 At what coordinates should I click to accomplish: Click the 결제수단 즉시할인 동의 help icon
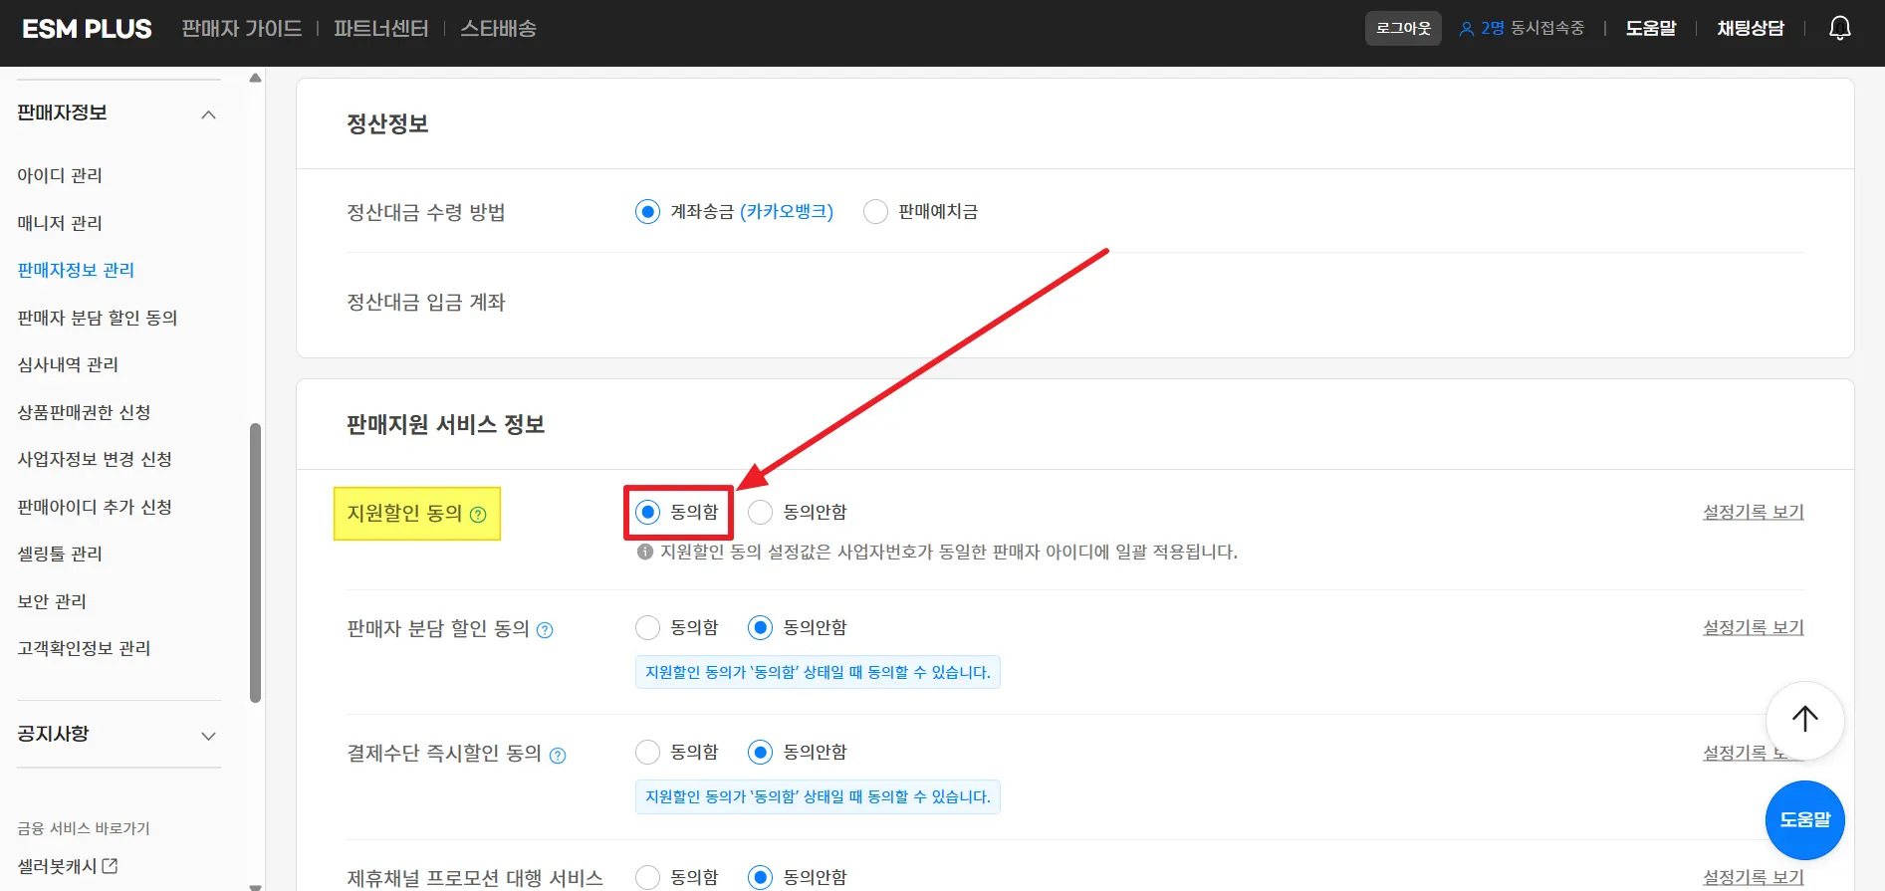558,756
